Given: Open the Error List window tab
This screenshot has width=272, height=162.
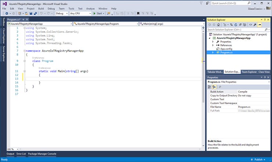Looking at the screenshot, I should [x=21, y=154].
